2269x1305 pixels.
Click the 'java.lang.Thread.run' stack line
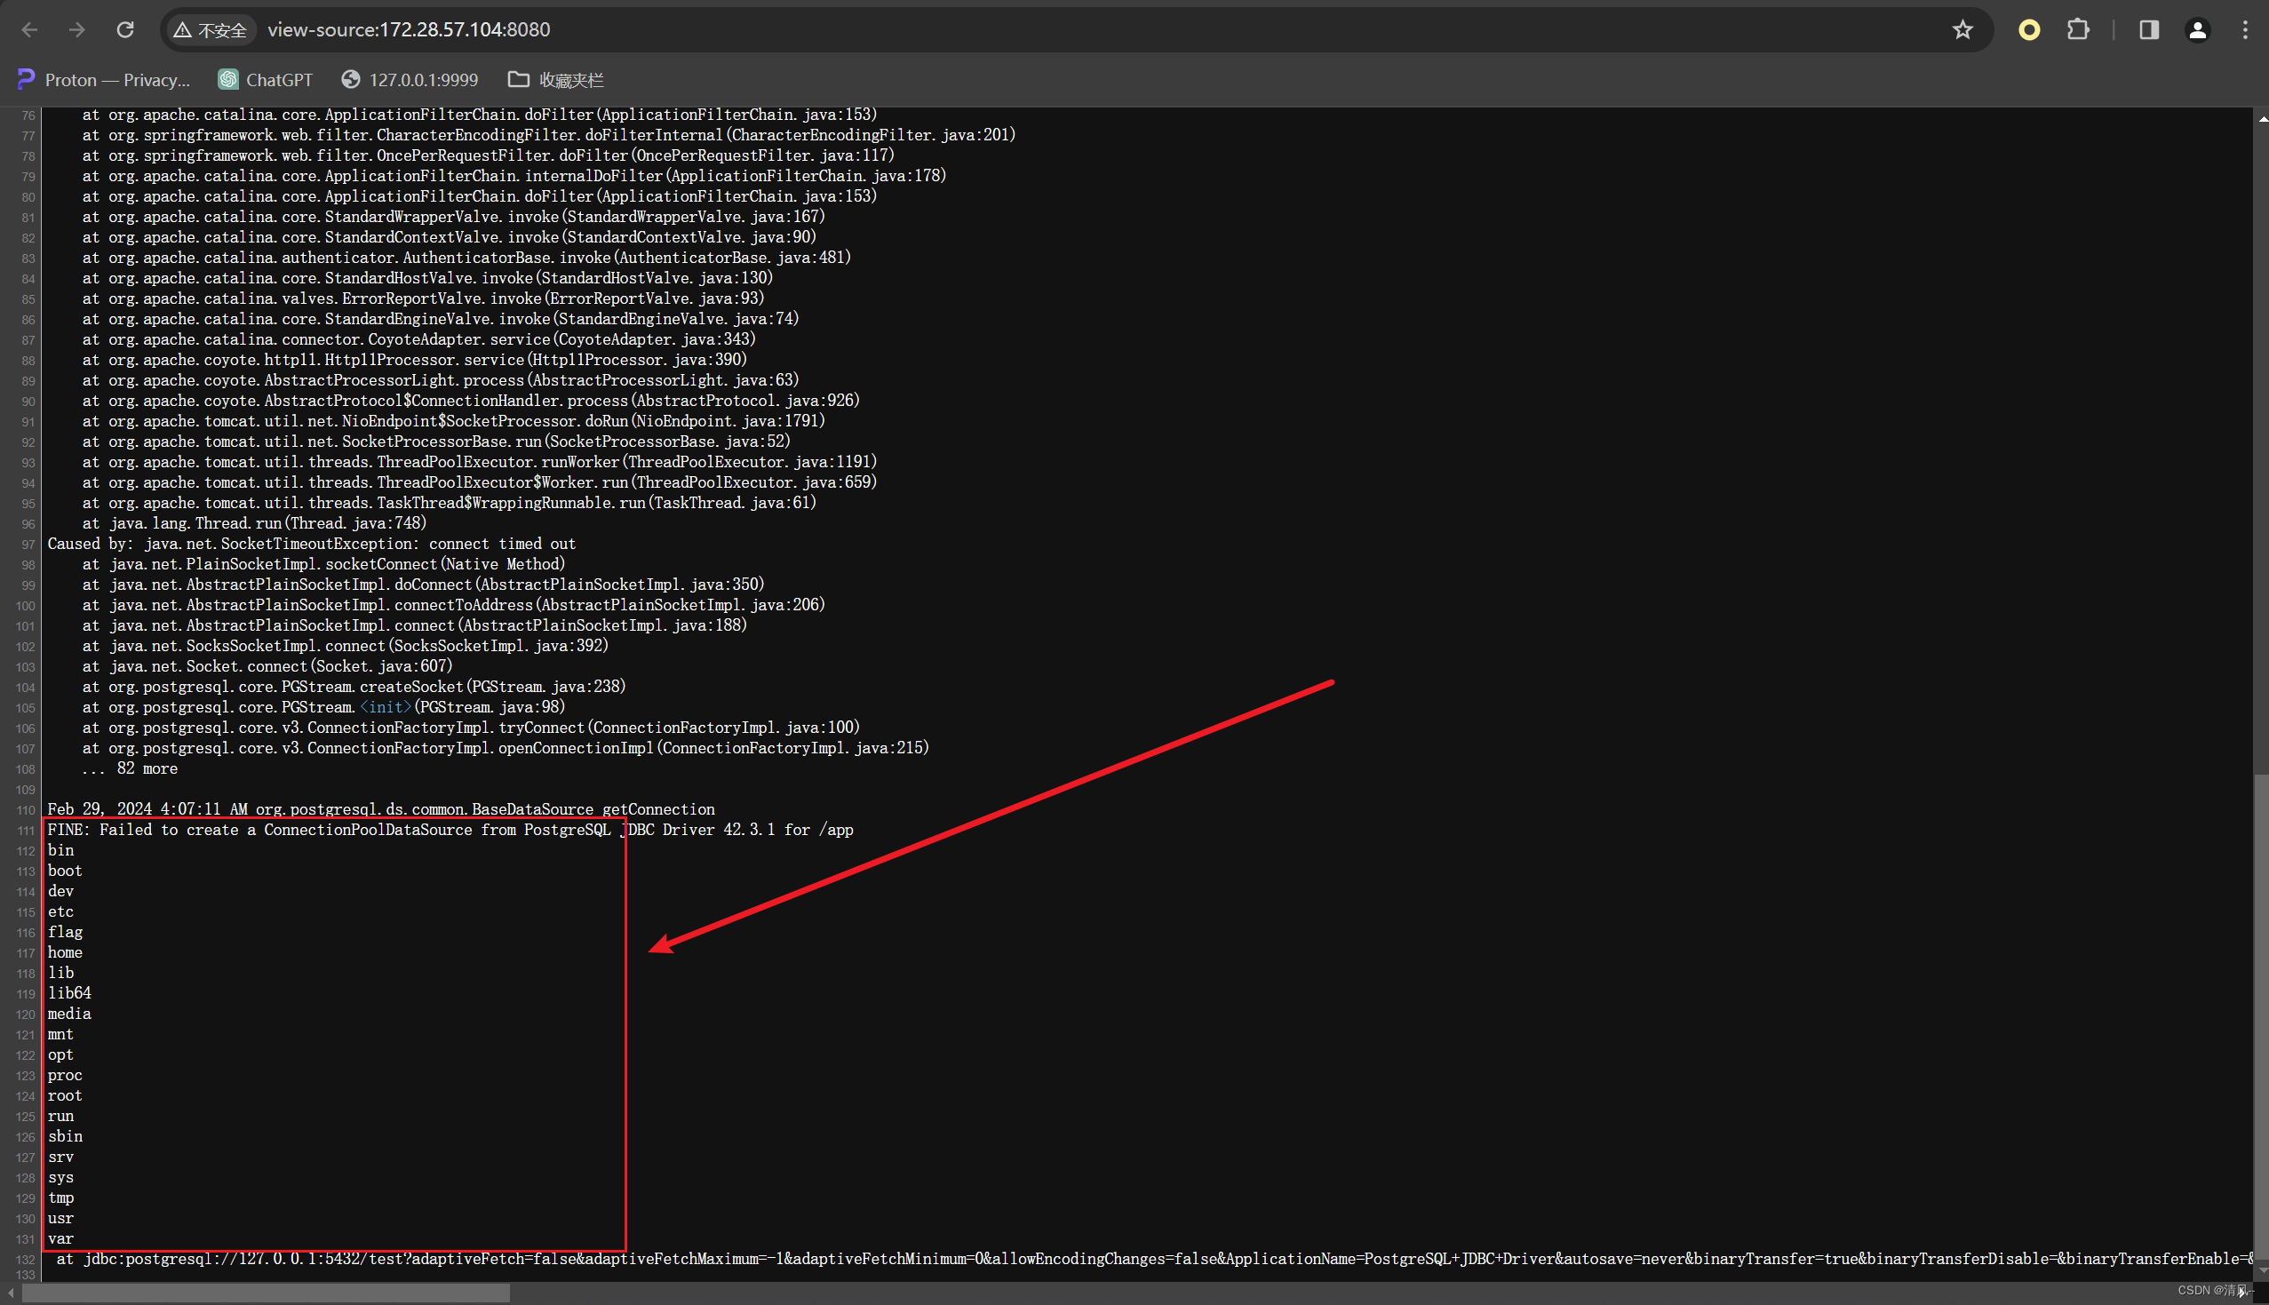tap(254, 523)
